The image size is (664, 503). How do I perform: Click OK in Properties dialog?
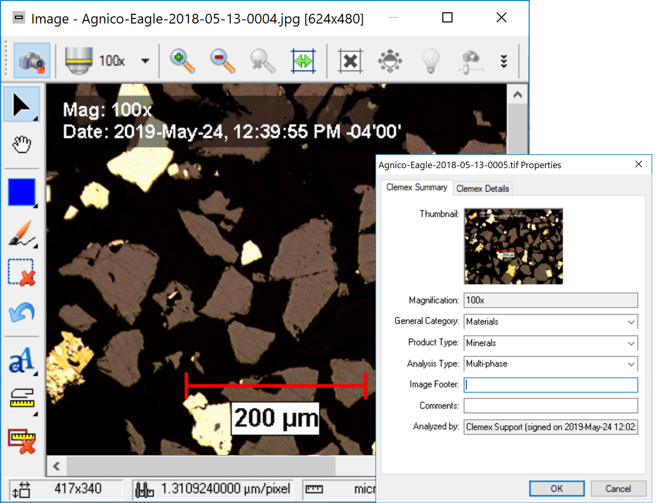point(557,489)
